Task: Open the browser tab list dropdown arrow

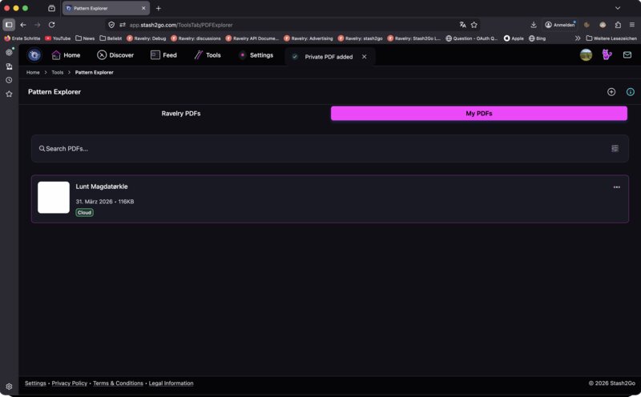Action: pyautogui.click(x=618, y=8)
